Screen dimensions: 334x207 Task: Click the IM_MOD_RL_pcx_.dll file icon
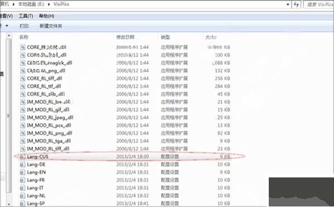pyautogui.click(x=22, y=126)
